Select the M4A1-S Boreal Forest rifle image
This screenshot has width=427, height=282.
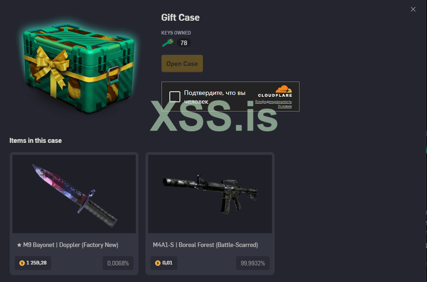pos(210,194)
